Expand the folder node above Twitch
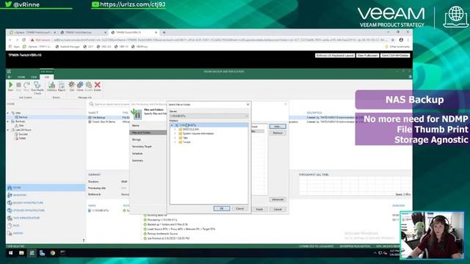The width and height of the screenshot is (470, 264). click(176, 138)
